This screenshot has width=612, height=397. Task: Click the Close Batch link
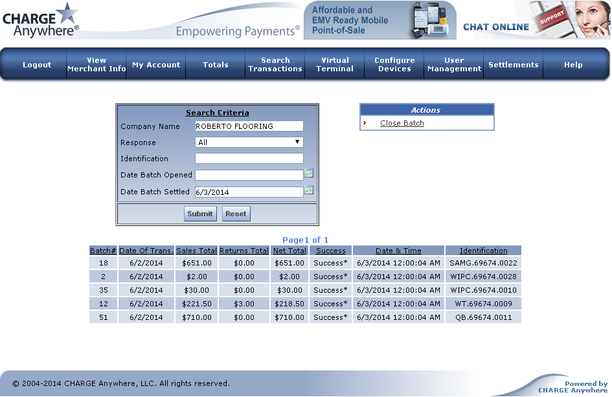click(402, 123)
